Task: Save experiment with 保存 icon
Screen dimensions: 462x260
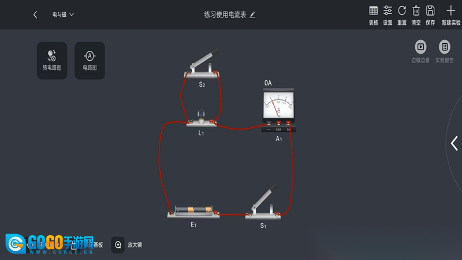Action: point(430,16)
